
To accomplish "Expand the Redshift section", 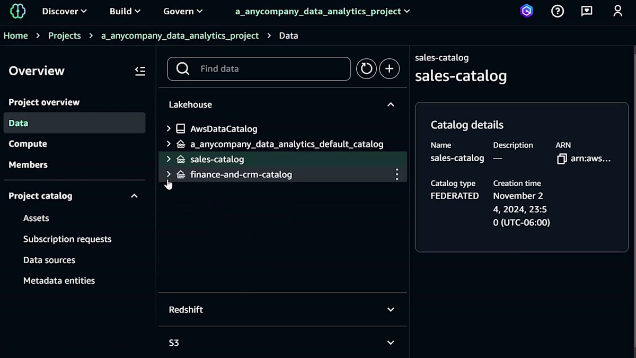I will click(391, 310).
